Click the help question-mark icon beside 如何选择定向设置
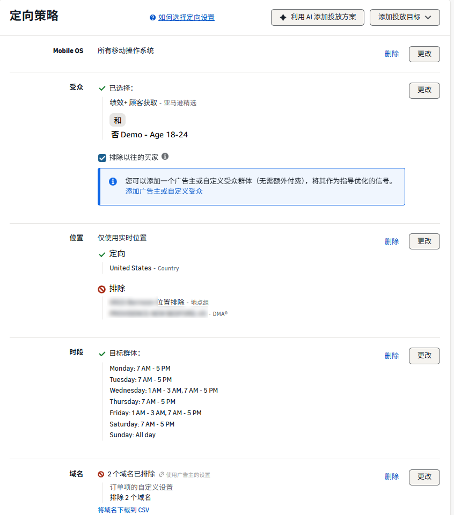454x515 pixels. click(152, 18)
